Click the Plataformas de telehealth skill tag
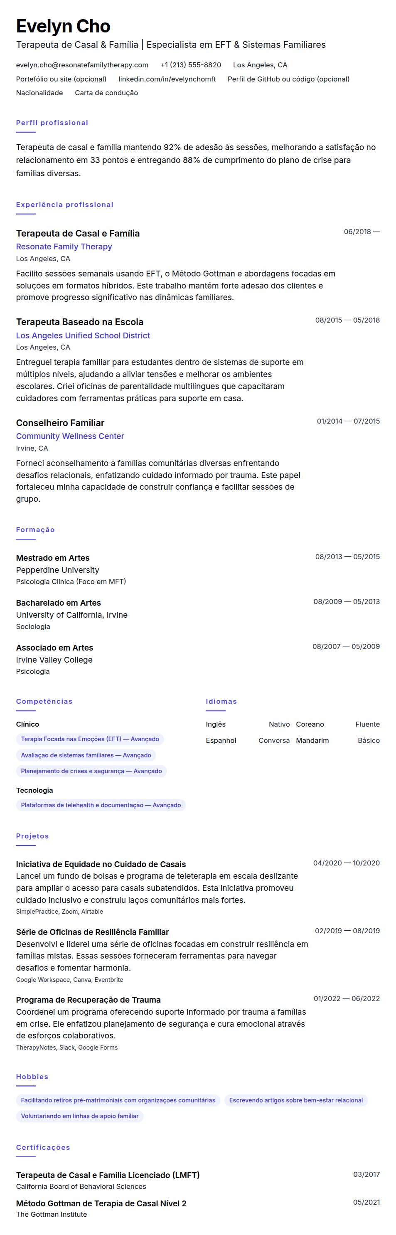The width and height of the screenshot is (396, 1235). (x=101, y=805)
